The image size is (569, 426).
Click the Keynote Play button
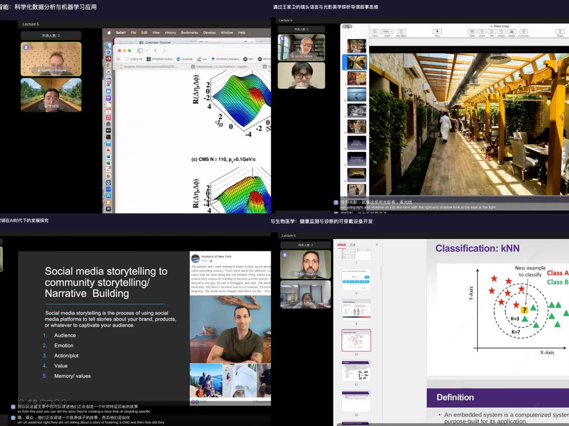[437, 32]
